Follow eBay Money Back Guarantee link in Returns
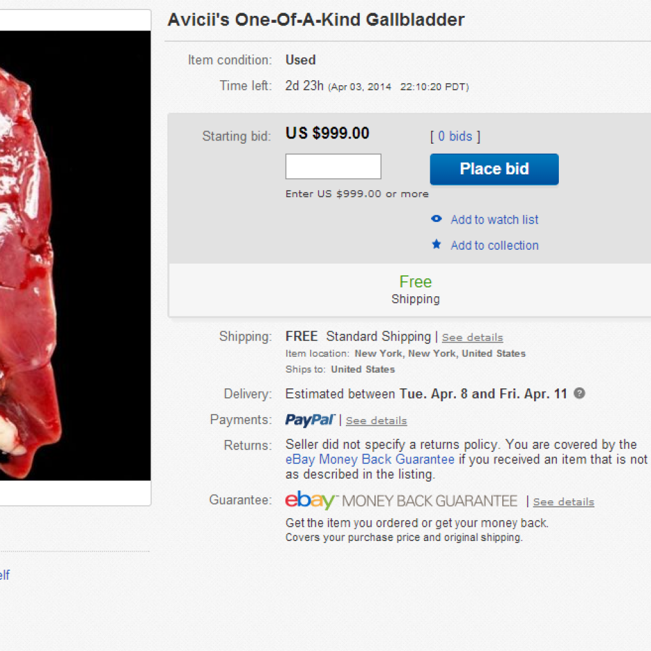Image resolution: width=651 pixels, height=651 pixels. (370, 459)
